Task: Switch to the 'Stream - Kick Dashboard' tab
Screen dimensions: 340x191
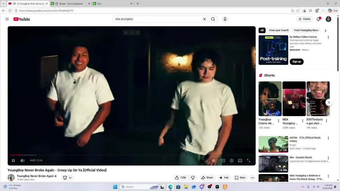Action: (x=71, y=3)
